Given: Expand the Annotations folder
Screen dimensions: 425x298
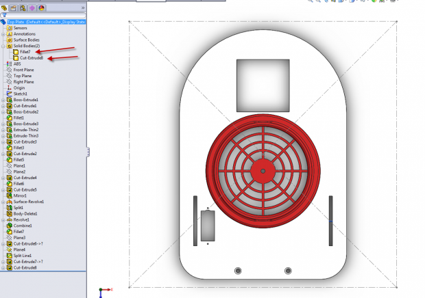Looking at the screenshot, I should (x=3, y=34).
